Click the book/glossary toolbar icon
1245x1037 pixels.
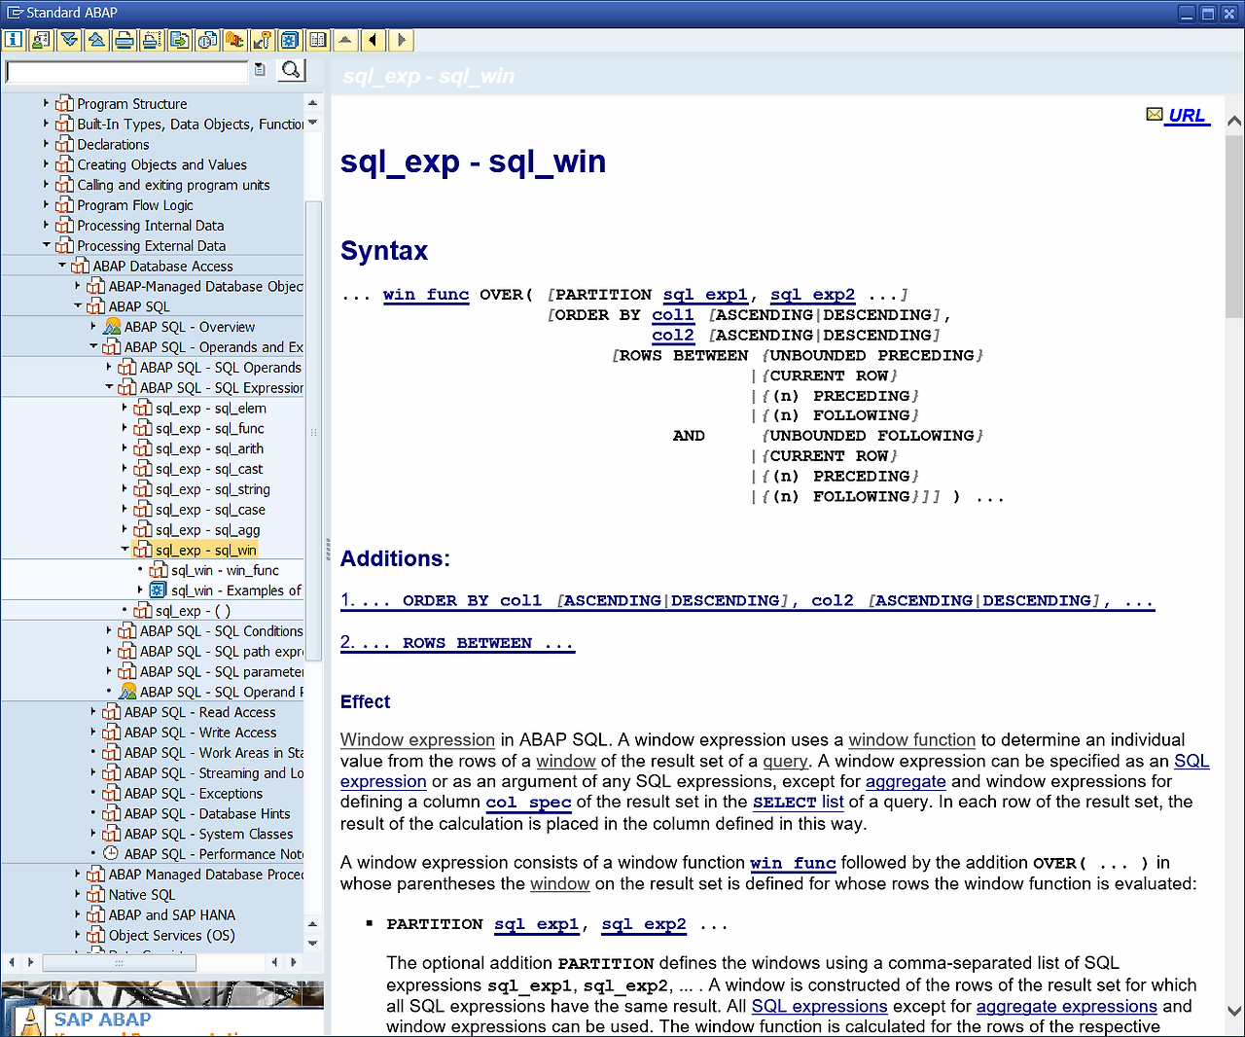(x=317, y=40)
